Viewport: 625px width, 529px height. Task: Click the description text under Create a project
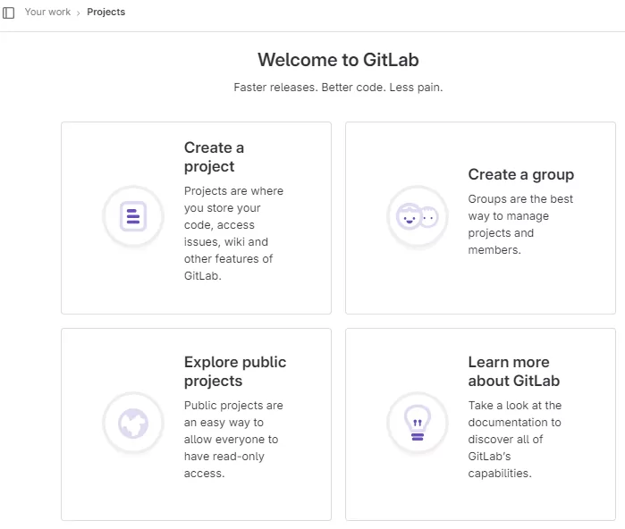tap(232, 233)
